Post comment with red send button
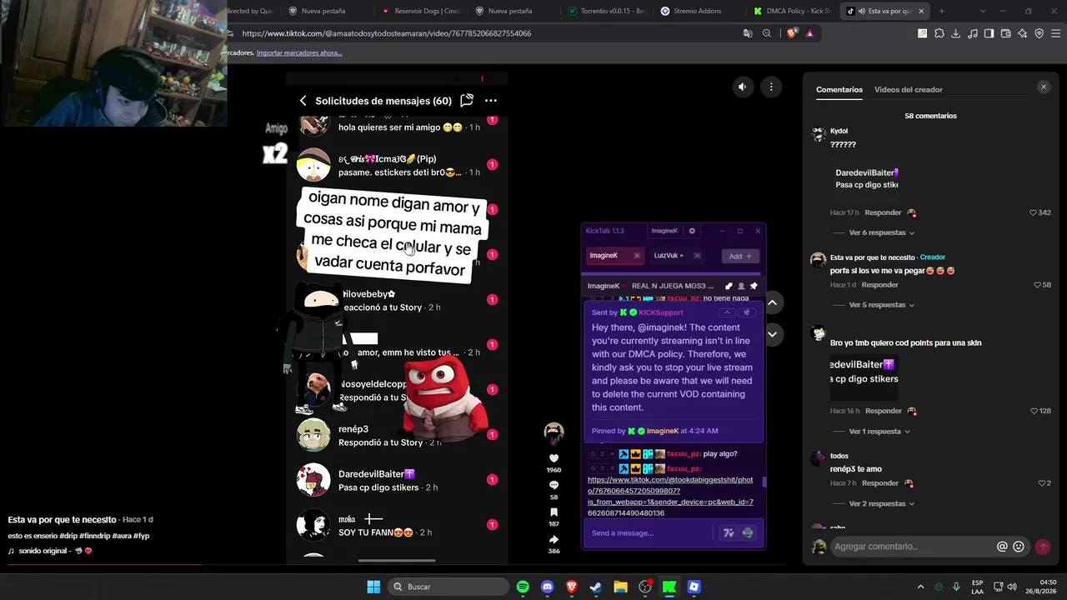This screenshot has width=1067, height=600. (x=1042, y=547)
